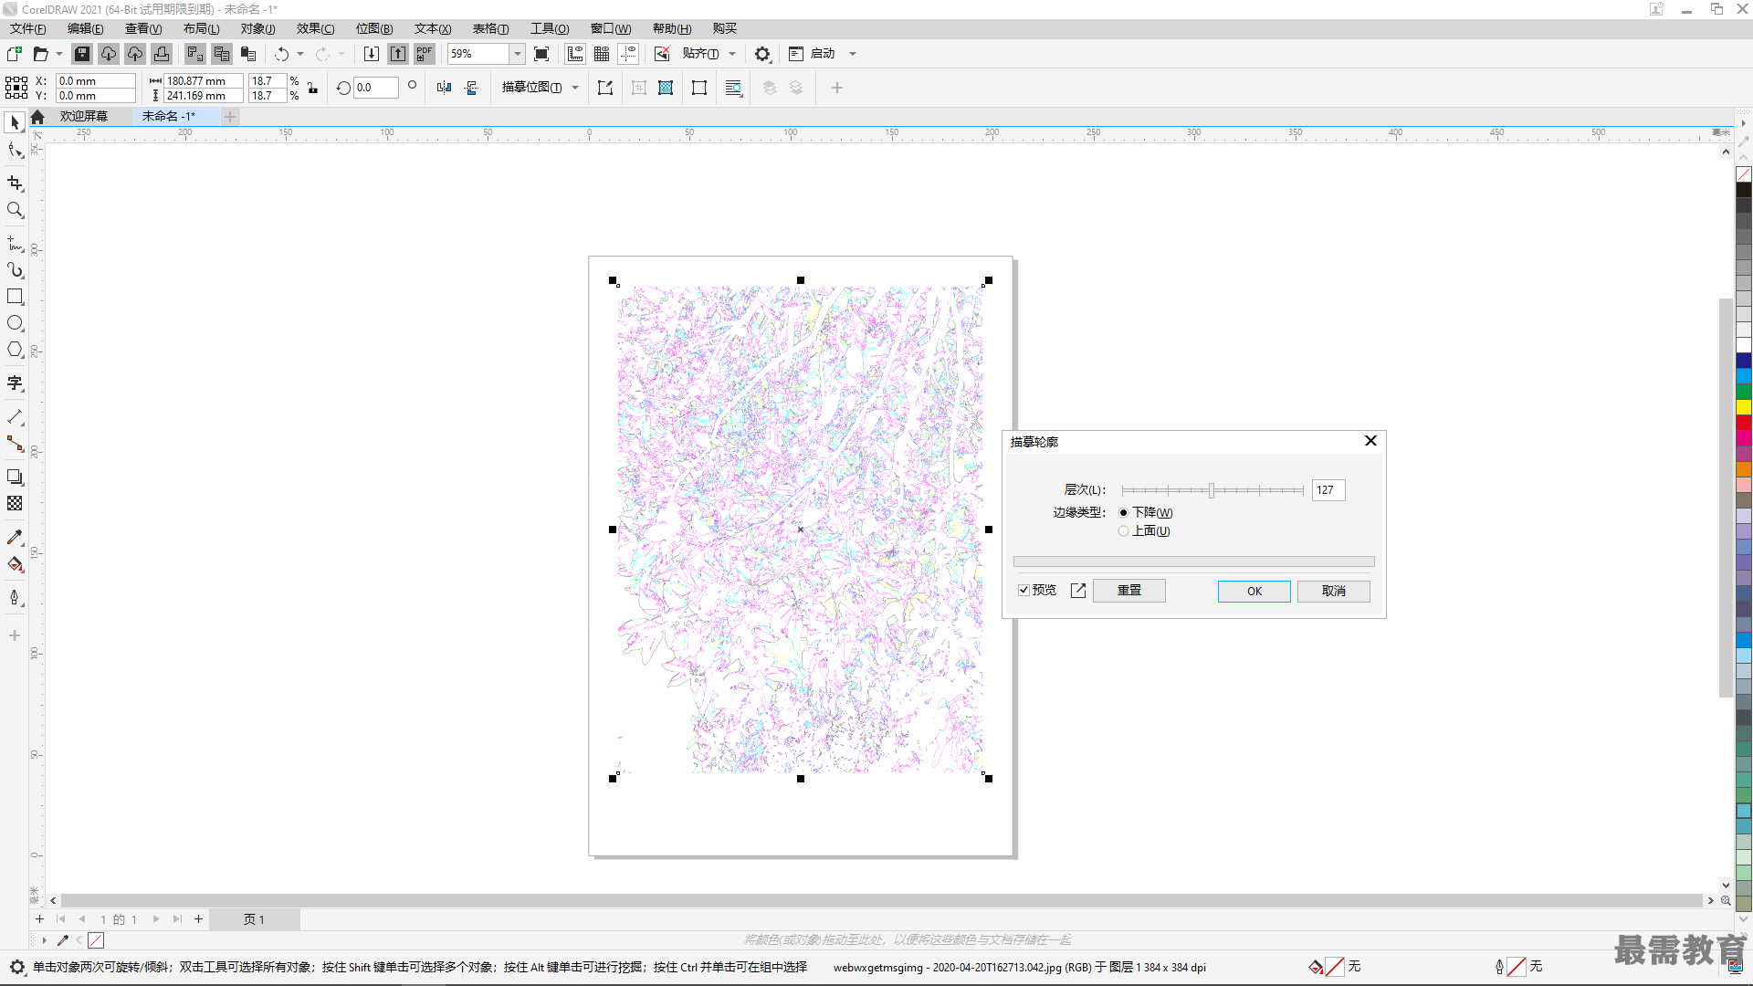Select the Shape edit tool
1753x986 pixels.
coord(15,150)
